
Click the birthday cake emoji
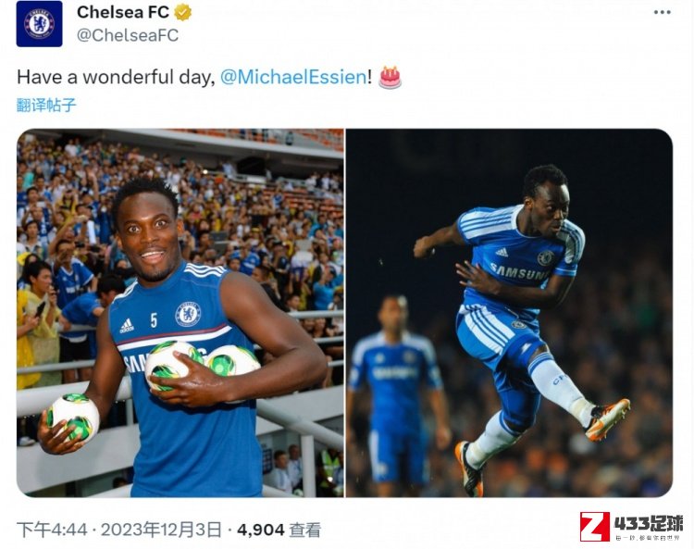coord(390,78)
